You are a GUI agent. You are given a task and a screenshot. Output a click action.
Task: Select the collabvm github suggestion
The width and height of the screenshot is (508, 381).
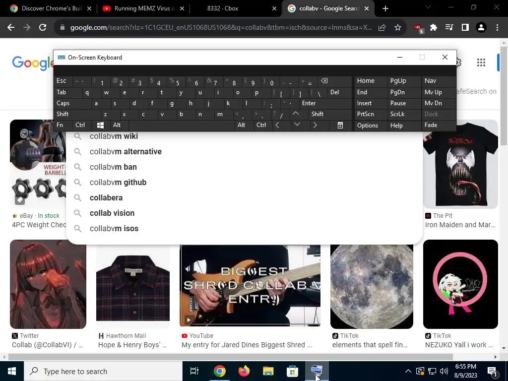[x=244, y=183]
